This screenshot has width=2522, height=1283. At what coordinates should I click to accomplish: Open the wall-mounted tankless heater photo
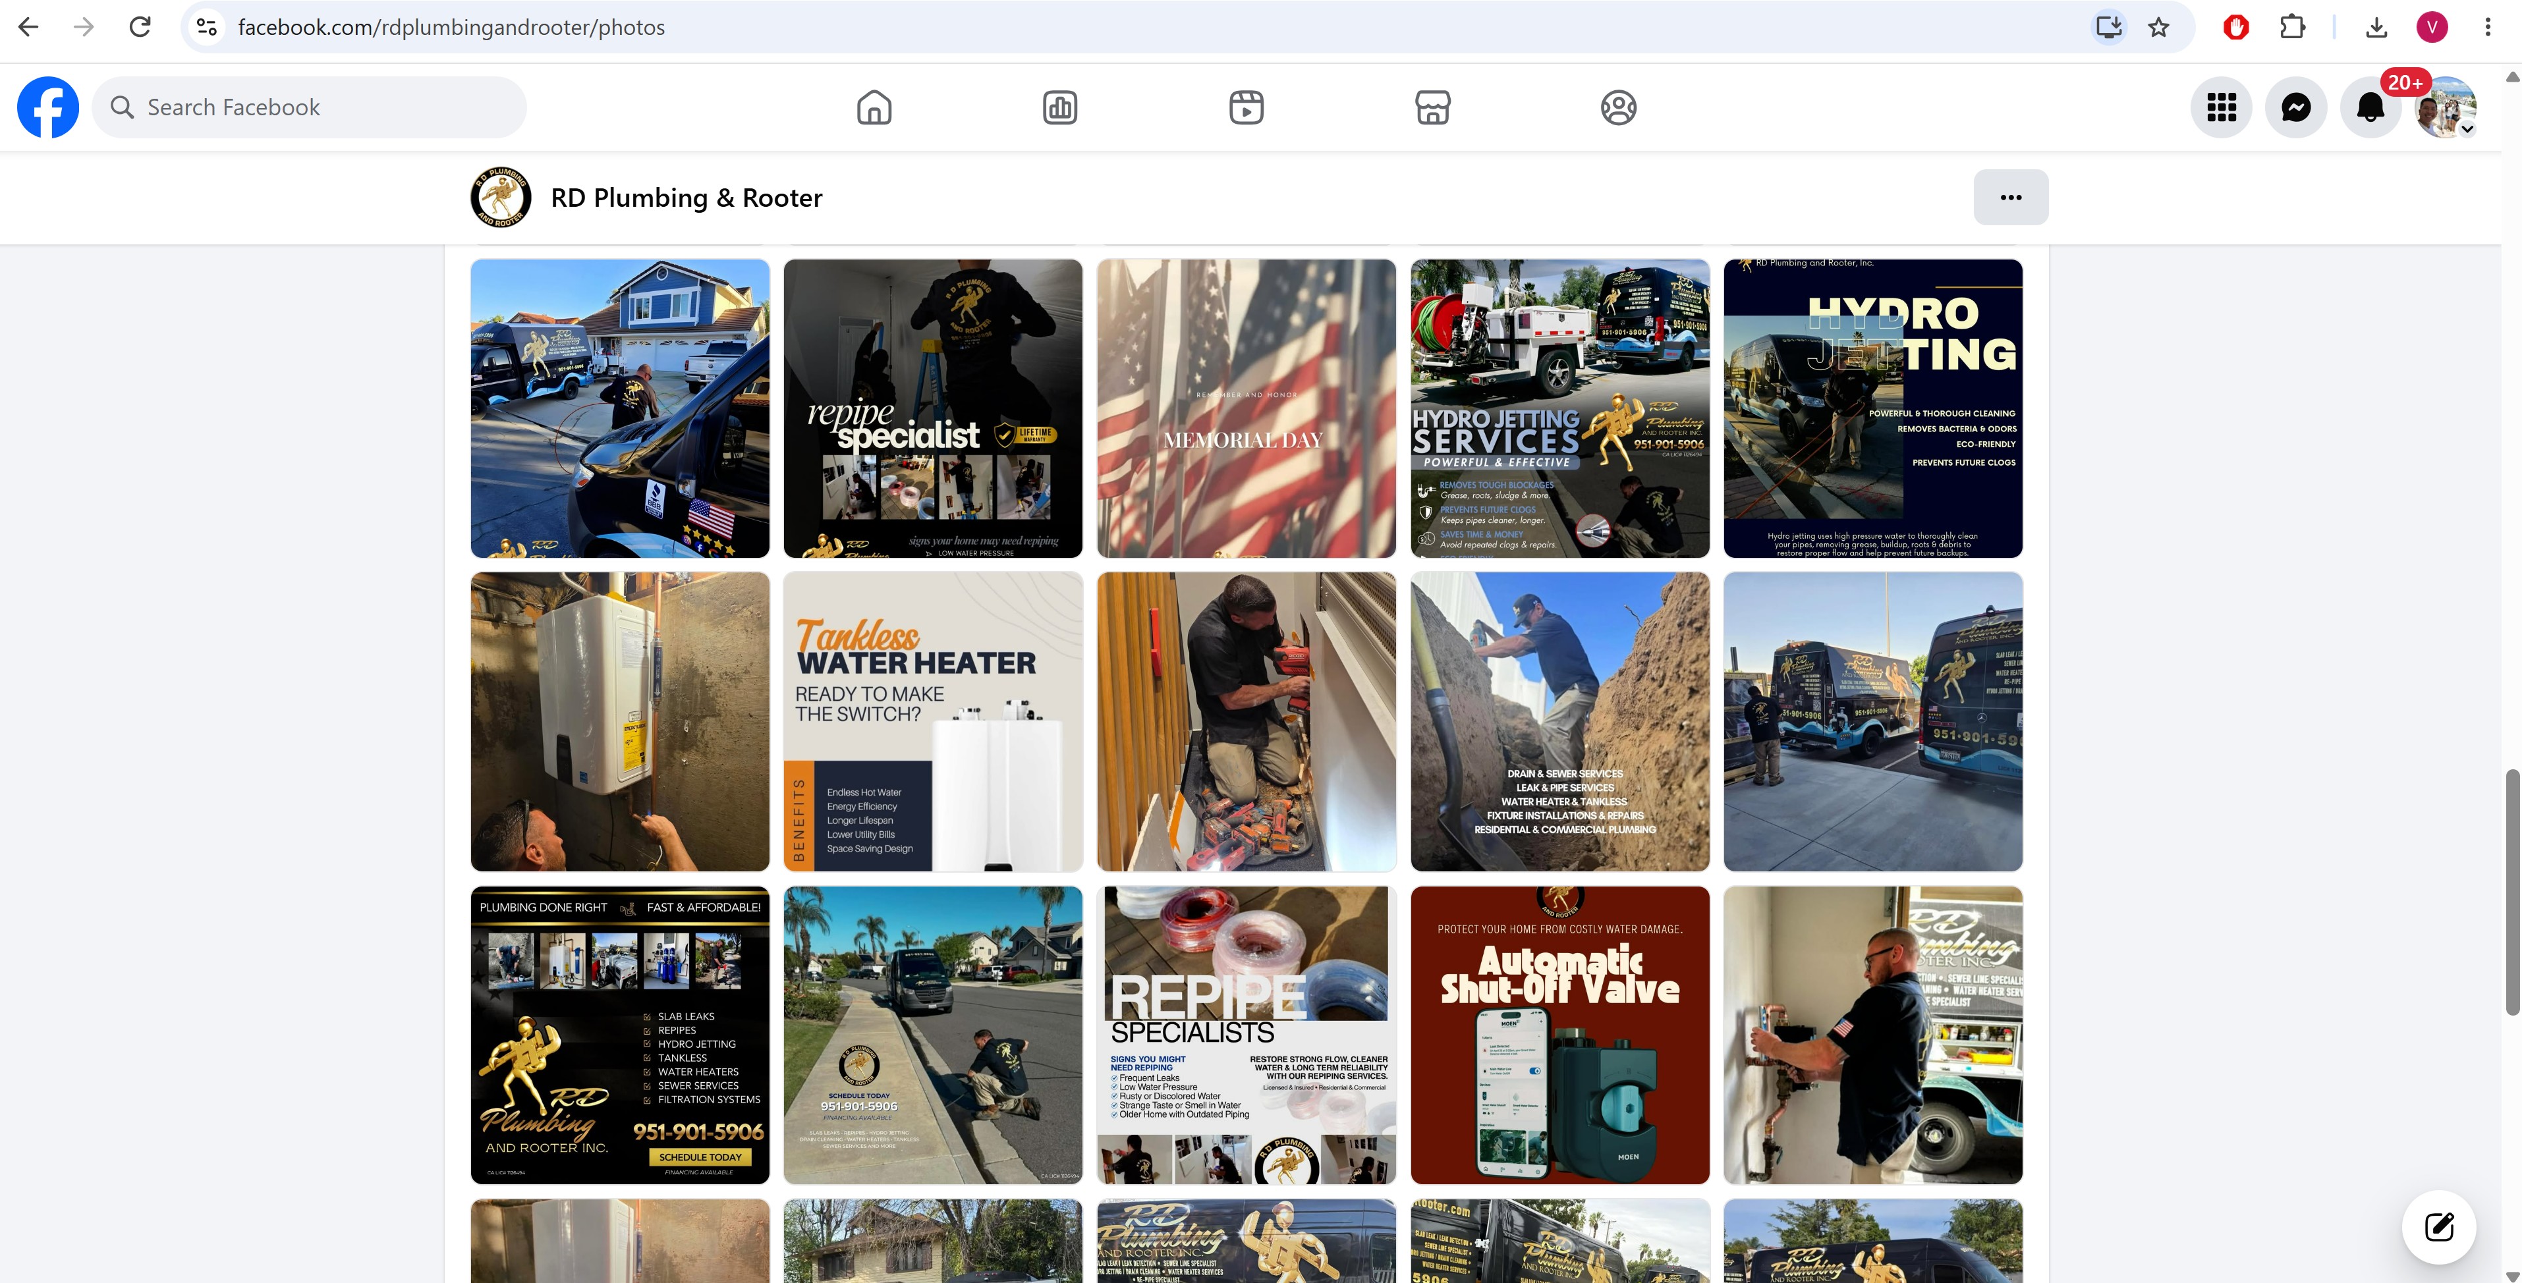pos(620,723)
